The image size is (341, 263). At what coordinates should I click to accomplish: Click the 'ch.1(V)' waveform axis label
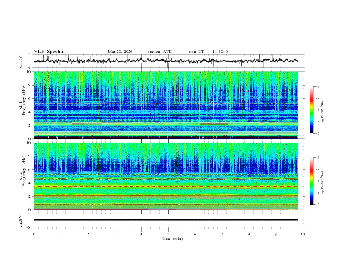(x=21, y=61)
